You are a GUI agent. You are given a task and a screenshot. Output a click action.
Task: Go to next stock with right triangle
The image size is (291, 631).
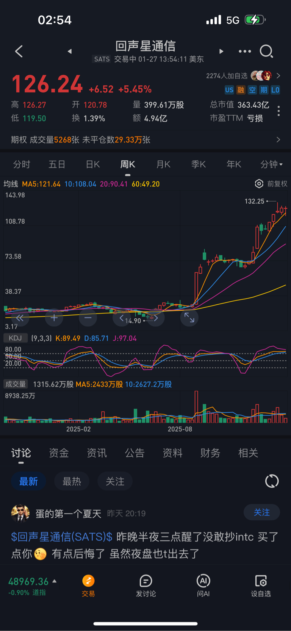[221, 51]
